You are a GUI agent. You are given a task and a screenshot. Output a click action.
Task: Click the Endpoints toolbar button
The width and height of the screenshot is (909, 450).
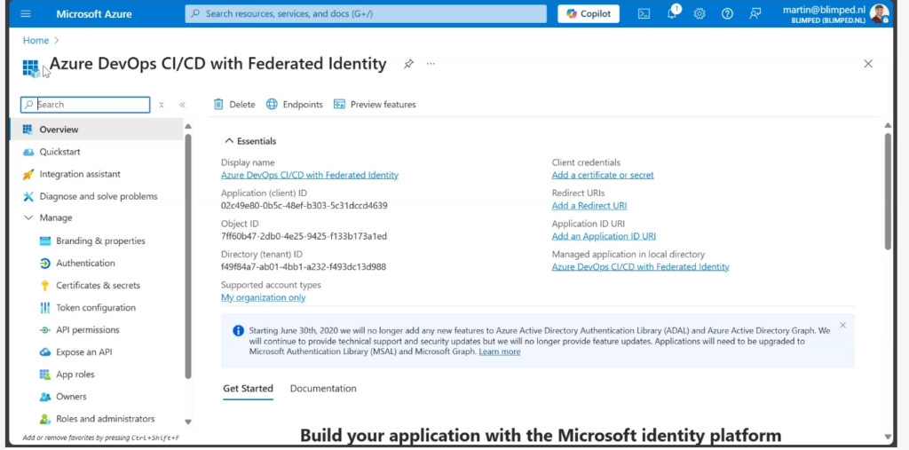tap(294, 105)
